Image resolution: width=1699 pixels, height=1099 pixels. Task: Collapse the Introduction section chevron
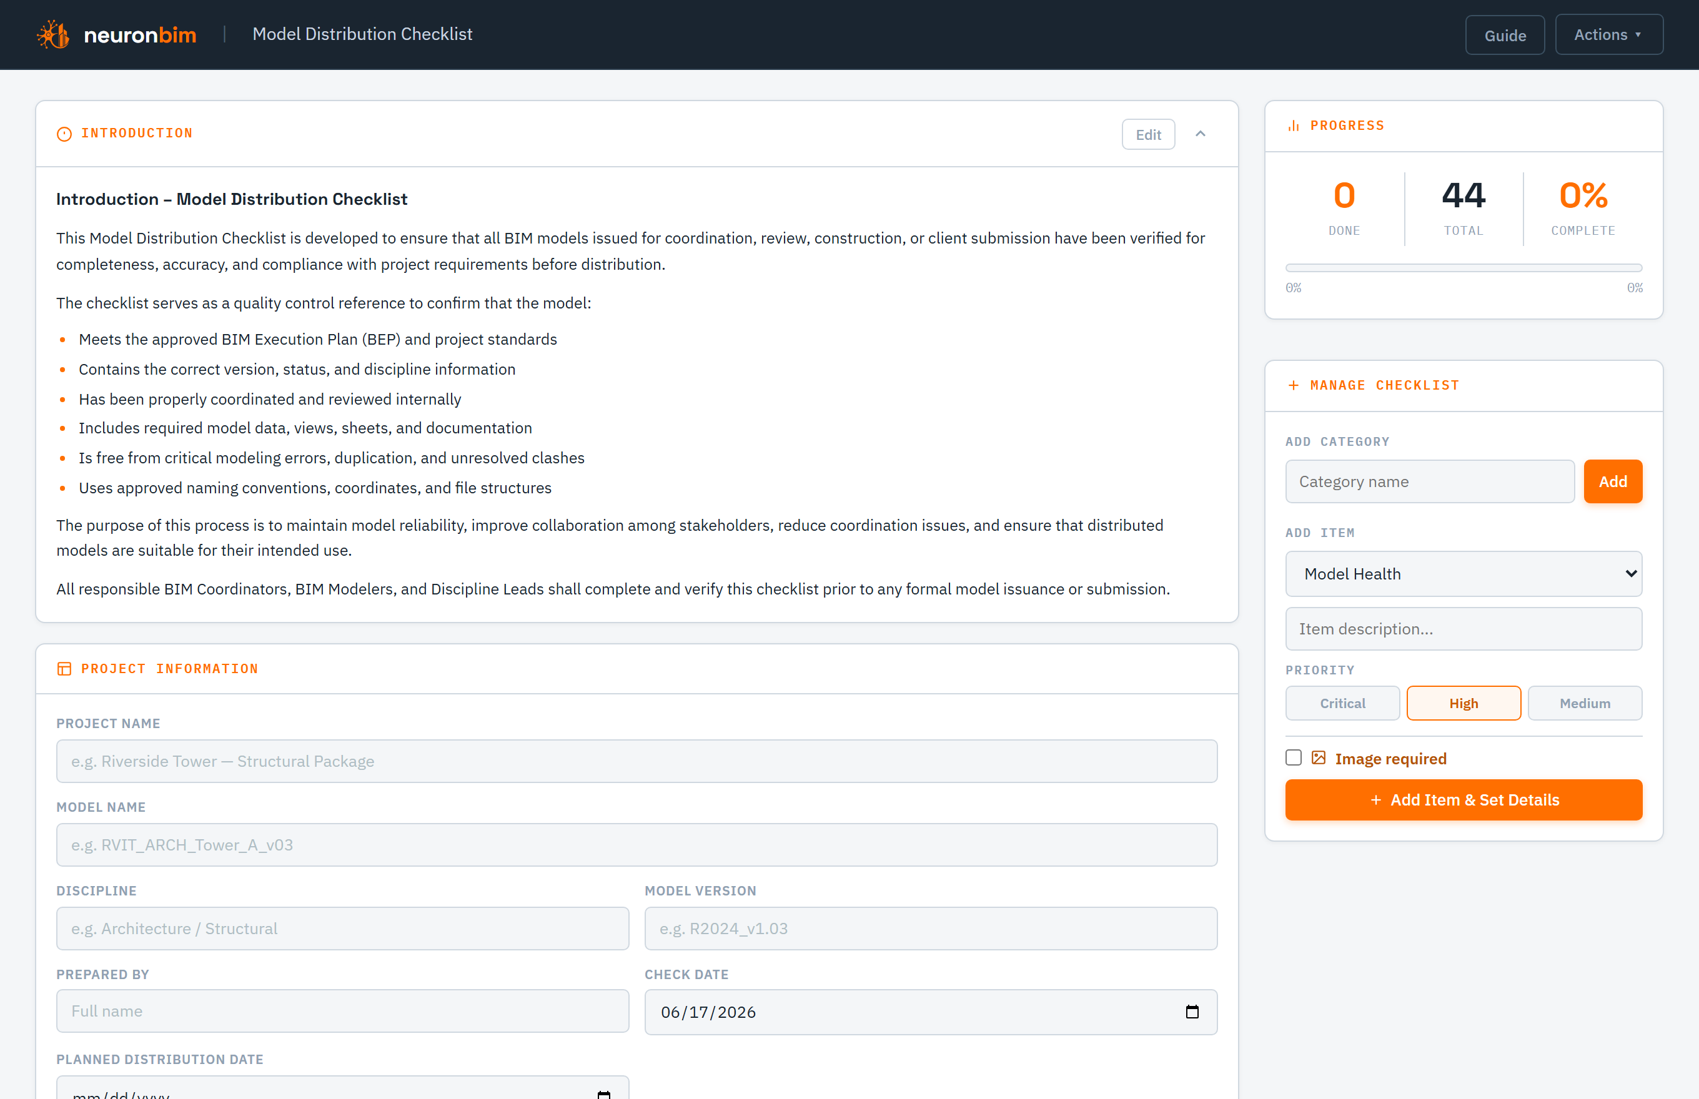[x=1201, y=134]
